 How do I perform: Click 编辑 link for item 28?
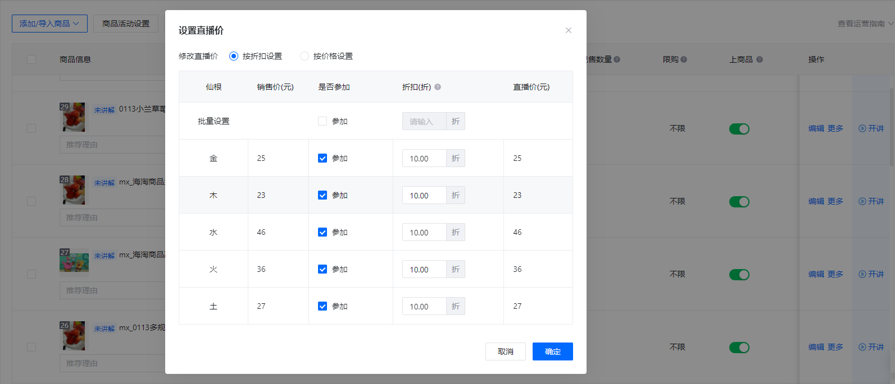(816, 201)
